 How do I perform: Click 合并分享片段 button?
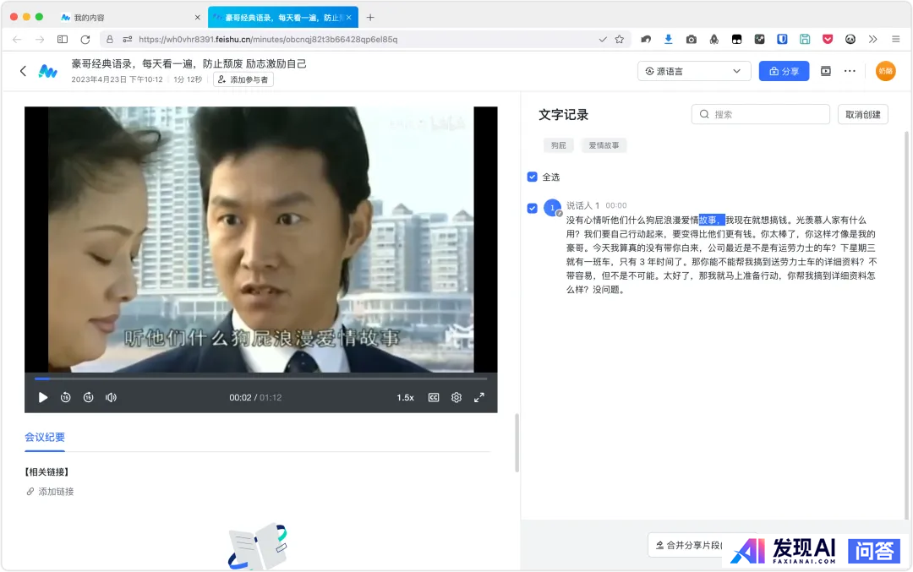(688, 545)
